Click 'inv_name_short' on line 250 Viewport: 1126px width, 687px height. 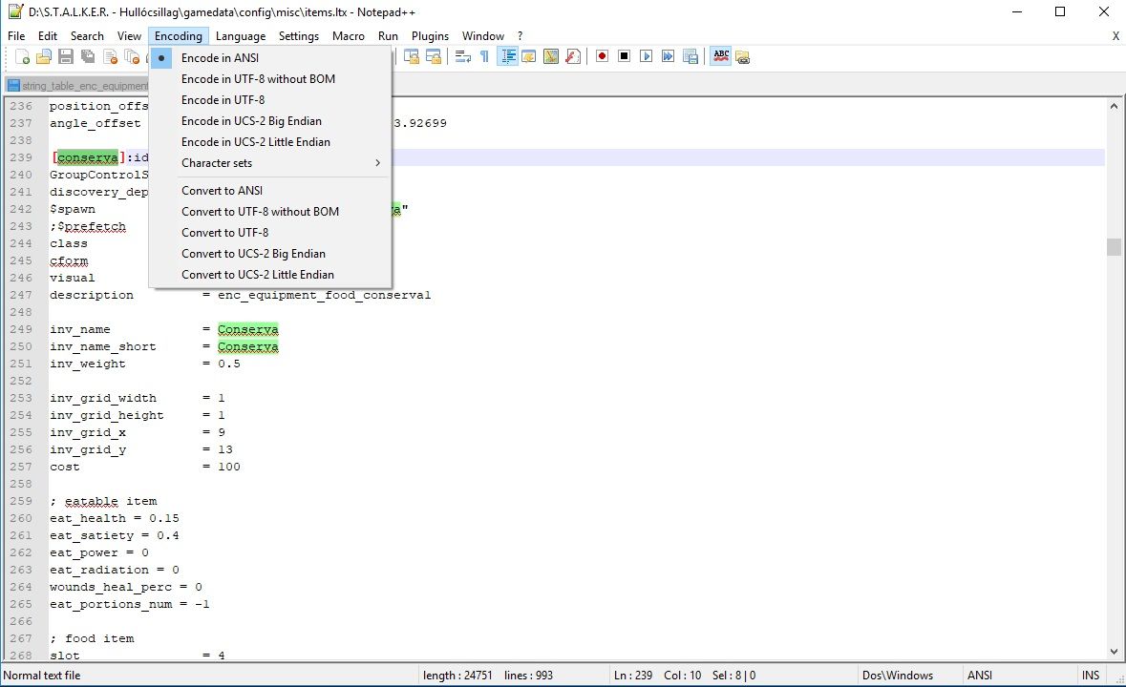tap(103, 347)
